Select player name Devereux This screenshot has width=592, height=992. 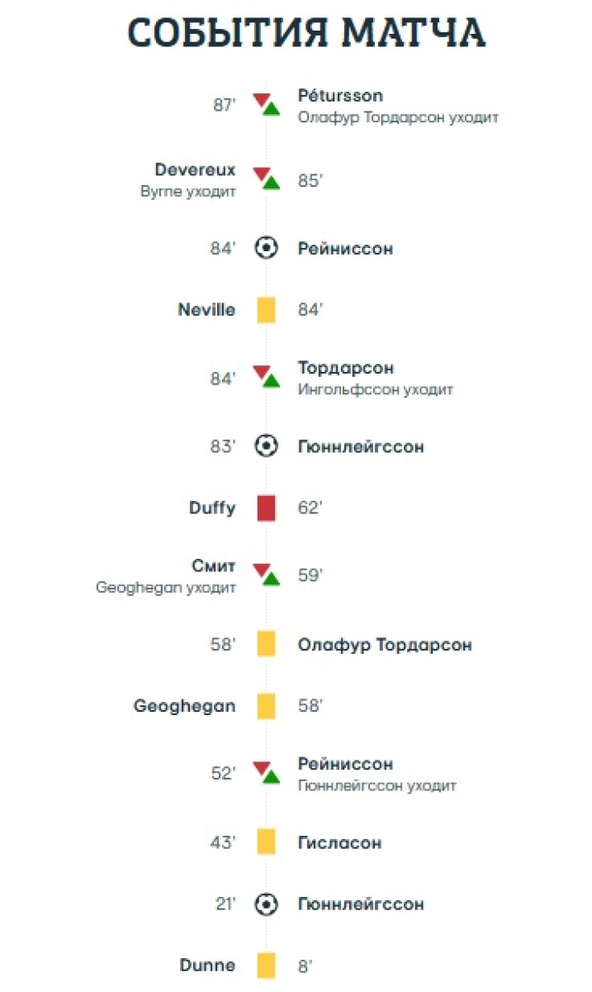point(195,170)
